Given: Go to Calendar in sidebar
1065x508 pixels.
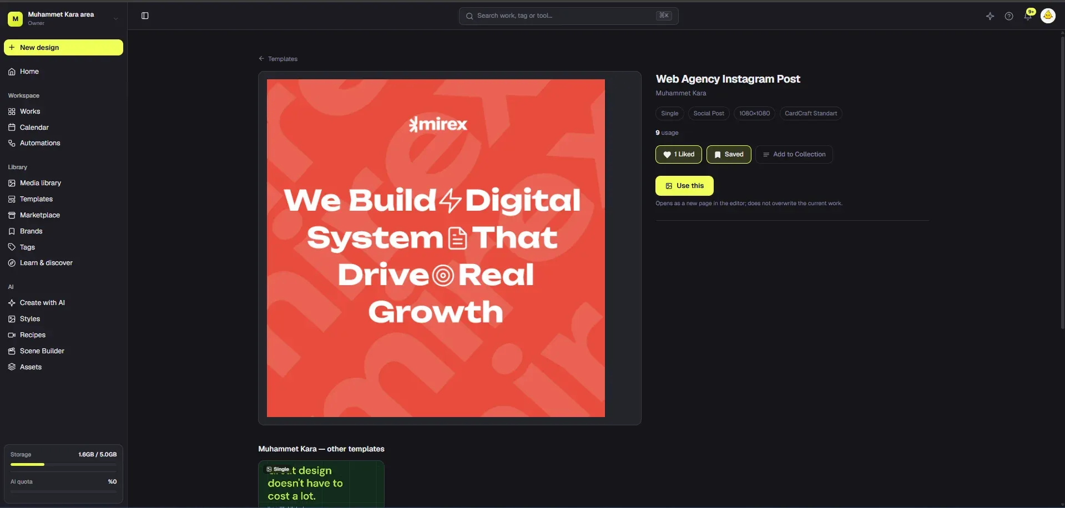Looking at the screenshot, I should (x=63, y=128).
